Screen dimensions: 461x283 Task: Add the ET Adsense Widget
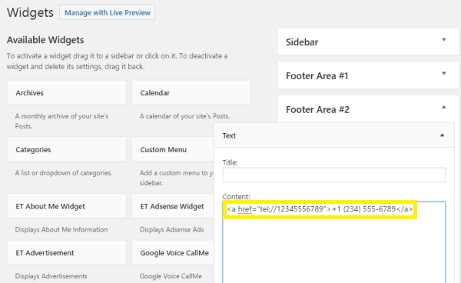(173, 206)
